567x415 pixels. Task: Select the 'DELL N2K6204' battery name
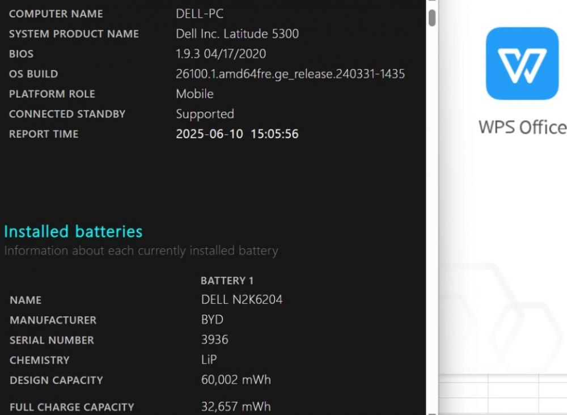(242, 300)
